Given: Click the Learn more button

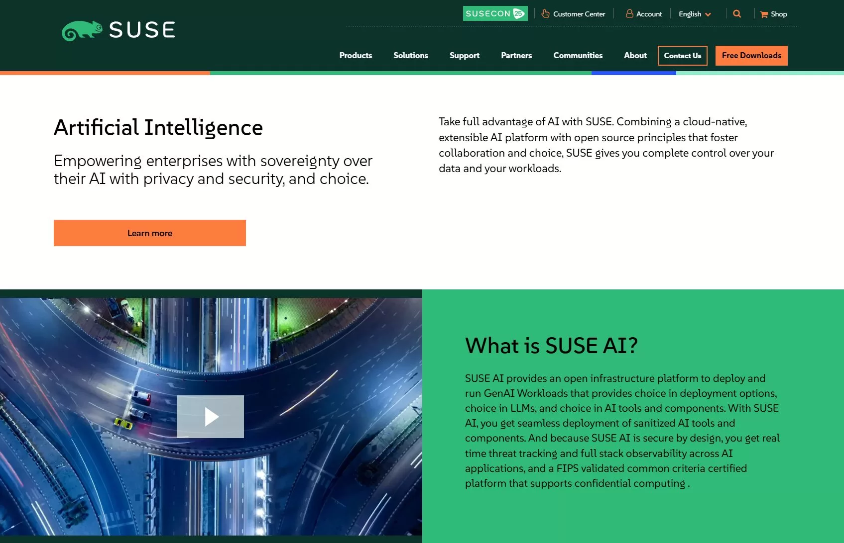Looking at the screenshot, I should click(150, 233).
